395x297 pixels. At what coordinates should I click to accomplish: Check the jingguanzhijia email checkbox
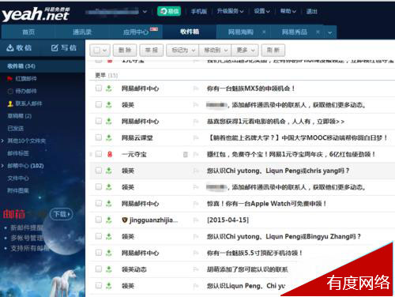click(x=99, y=220)
